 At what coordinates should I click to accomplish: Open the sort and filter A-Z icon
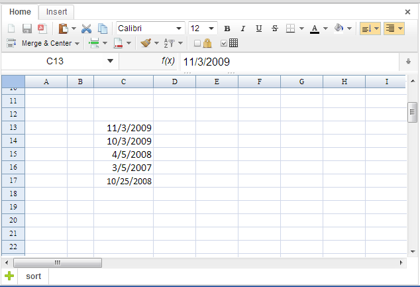170,43
